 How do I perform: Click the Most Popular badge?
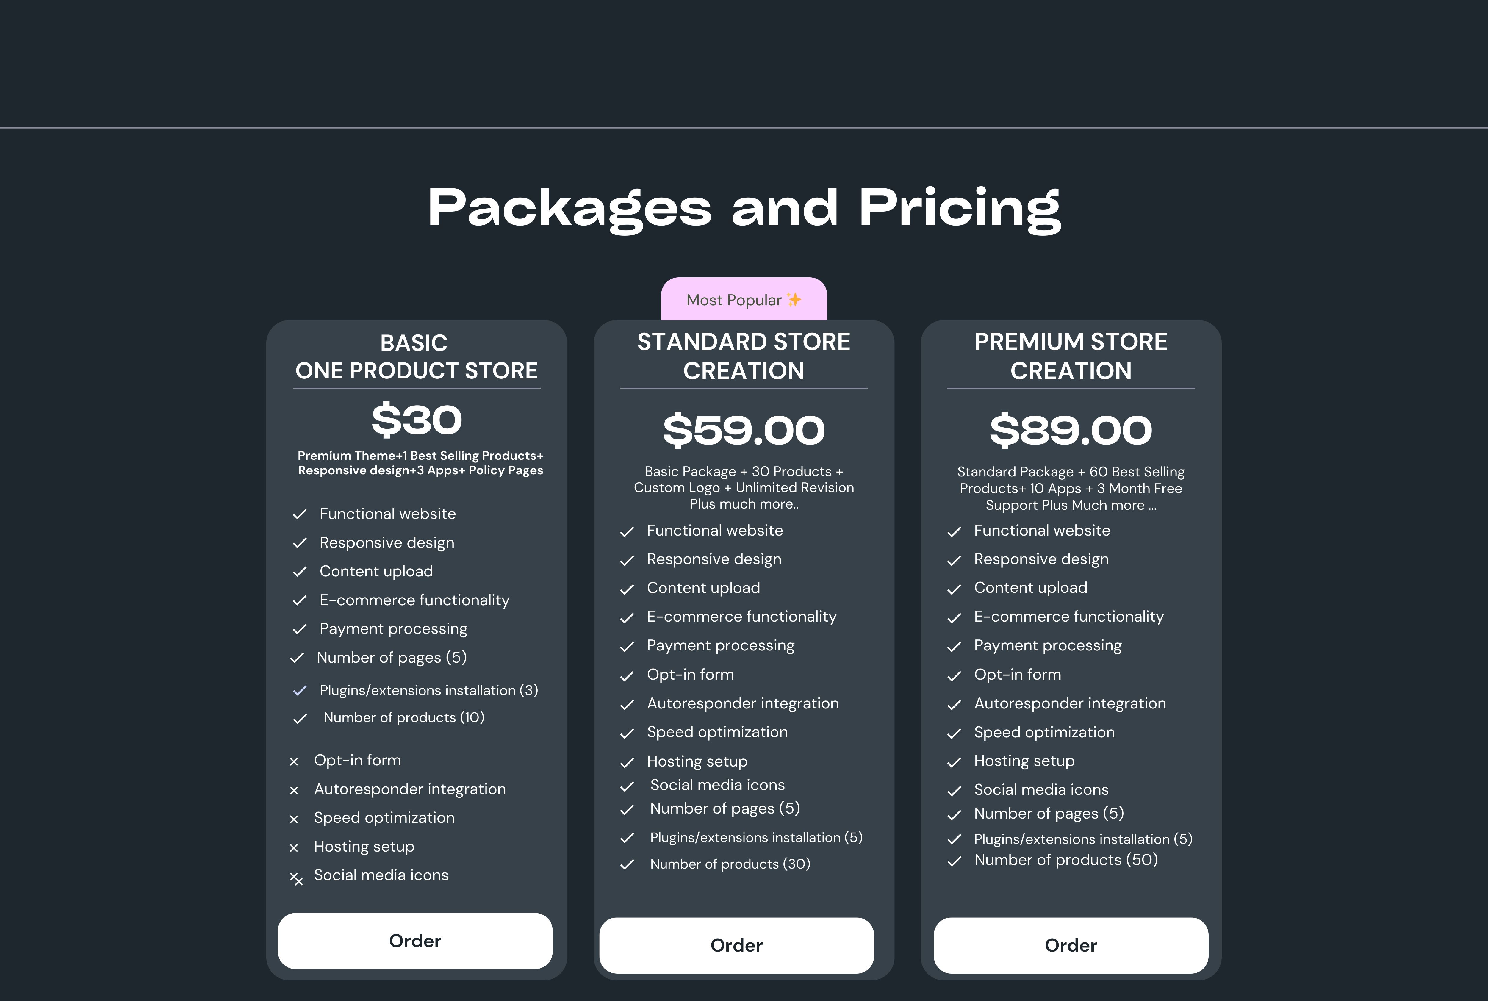743,299
